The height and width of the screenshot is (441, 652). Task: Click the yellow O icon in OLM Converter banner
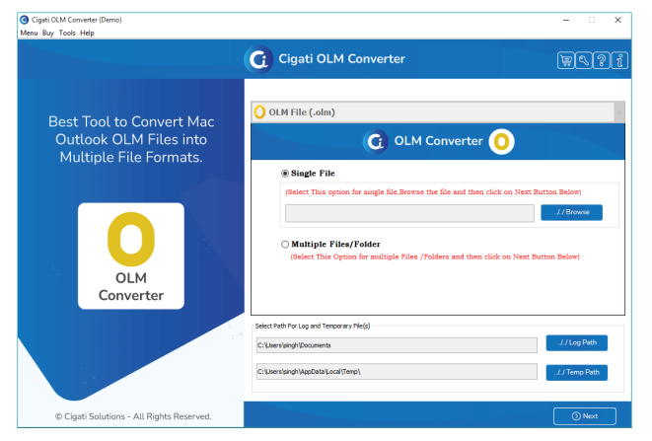[501, 141]
